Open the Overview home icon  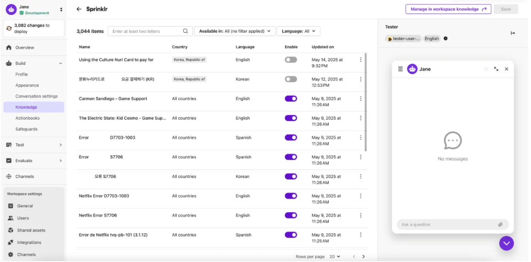(9, 47)
